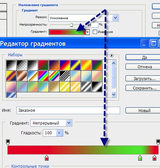Tick the Инверсия checkbox
The image size is (160, 168).
tap(95, 32)
